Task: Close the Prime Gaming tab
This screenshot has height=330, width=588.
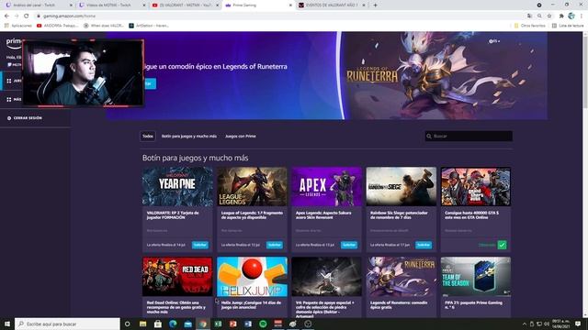Action: tap(290, 5)
